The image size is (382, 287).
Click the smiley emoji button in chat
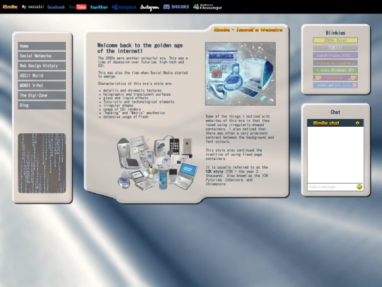click(359, 186)
